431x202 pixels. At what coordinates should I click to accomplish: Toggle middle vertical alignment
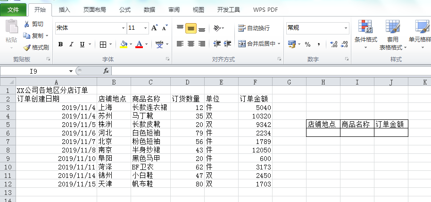coord(191,28)
